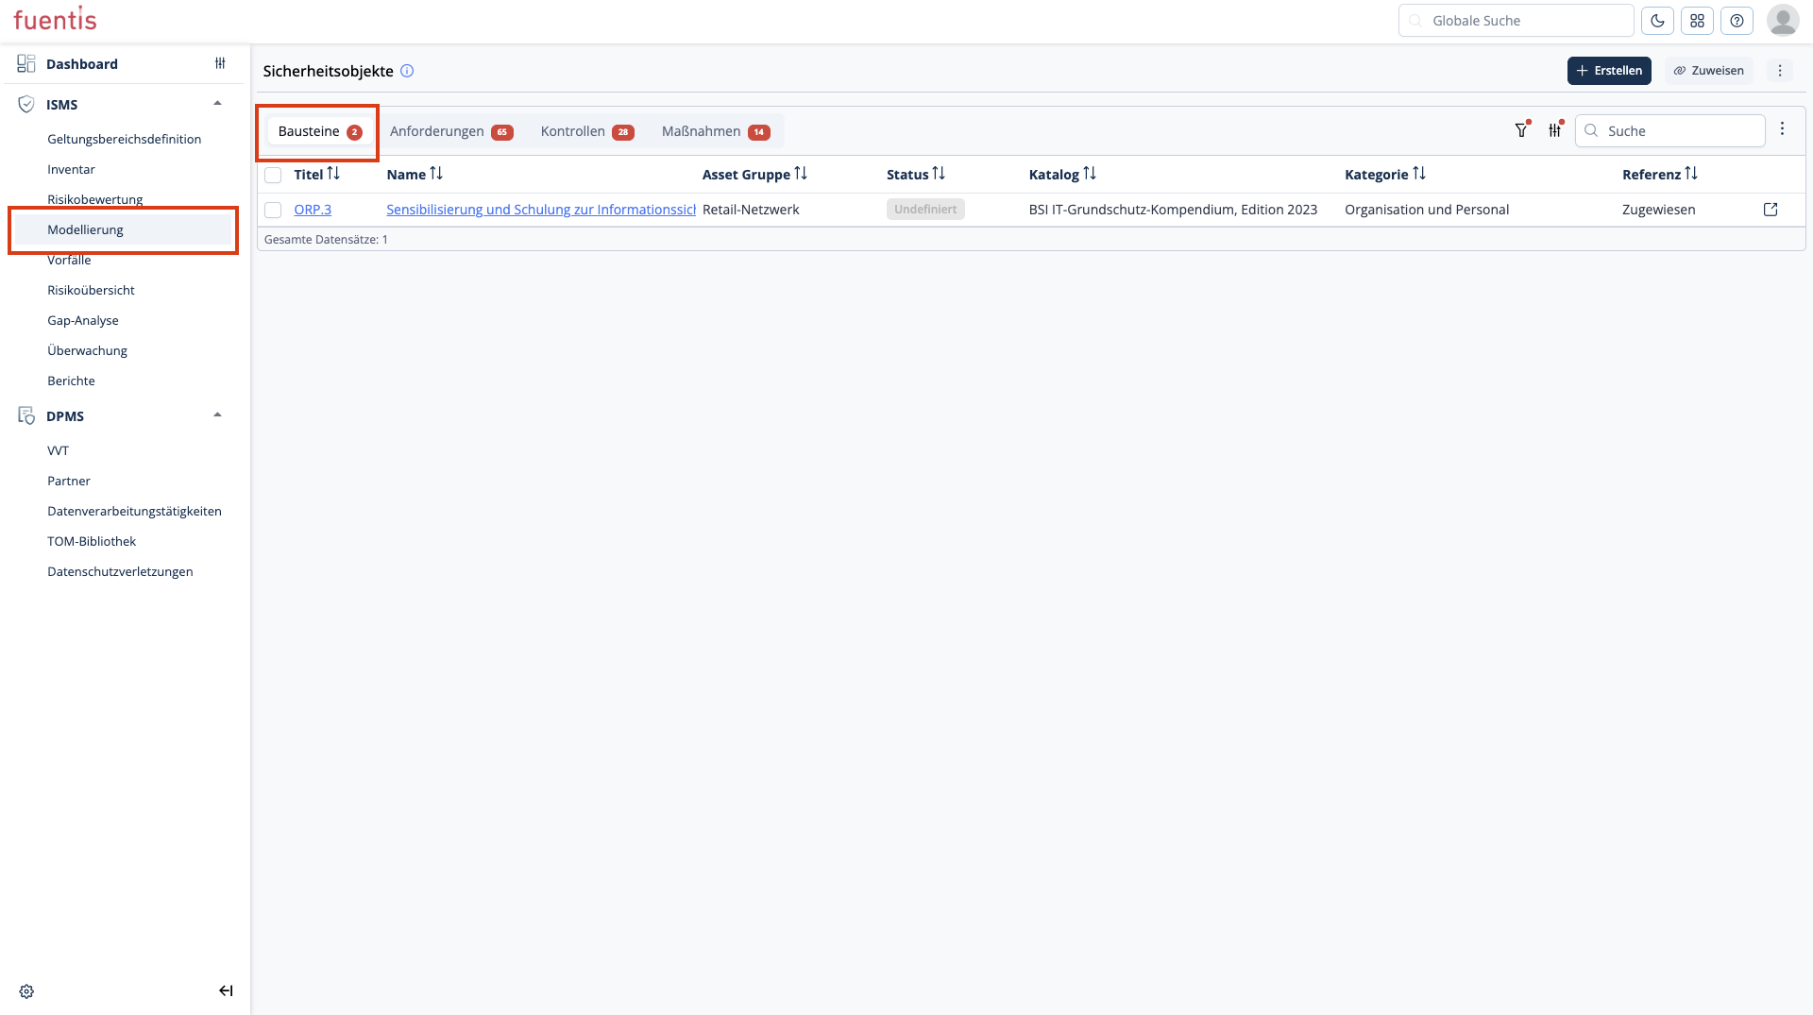Sort by Asset Gruppe column arrows

801,174
